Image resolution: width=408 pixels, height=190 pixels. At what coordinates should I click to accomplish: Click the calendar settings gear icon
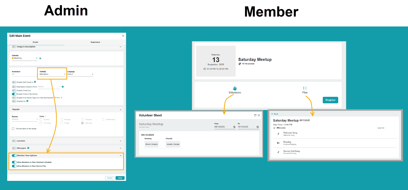click(x=40, y=58)
